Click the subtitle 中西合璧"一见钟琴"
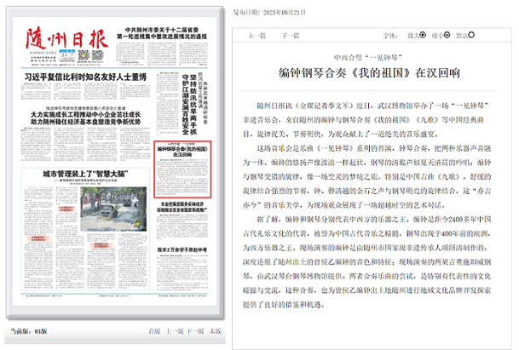Viewport: 519px width, 350px height. (x=368, y=58)
